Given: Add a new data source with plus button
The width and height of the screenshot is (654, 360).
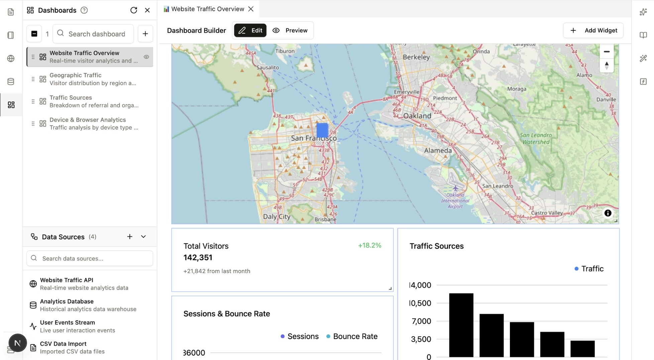Looking at the screenshot, I should [130, 236].
